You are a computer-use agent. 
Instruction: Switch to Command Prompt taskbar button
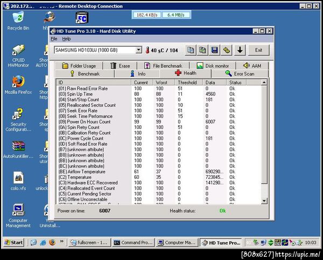pyautogui.click(x=134, y=242)
